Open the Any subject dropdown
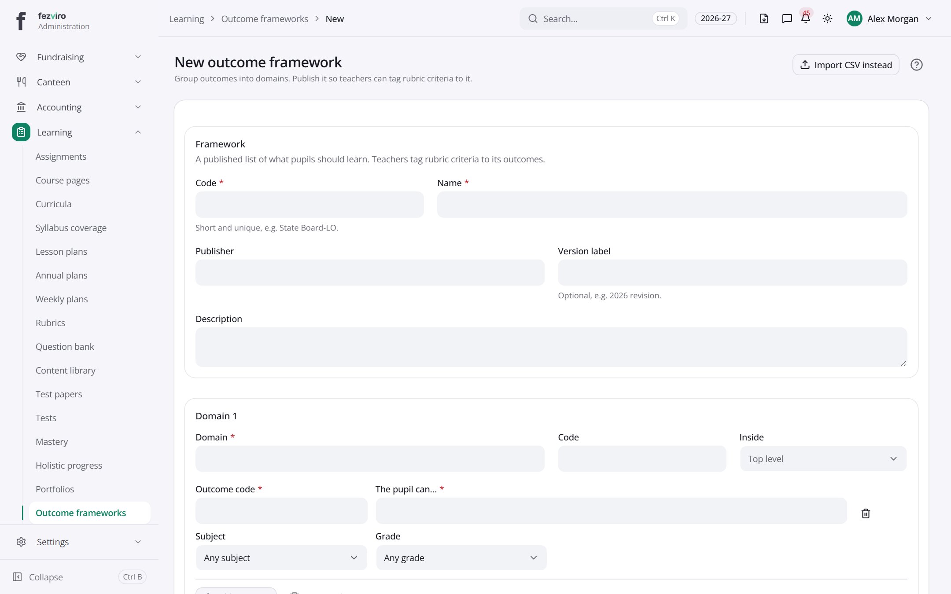Image resolution: width=951 pixels, height=594 pixels. (281, 557)
